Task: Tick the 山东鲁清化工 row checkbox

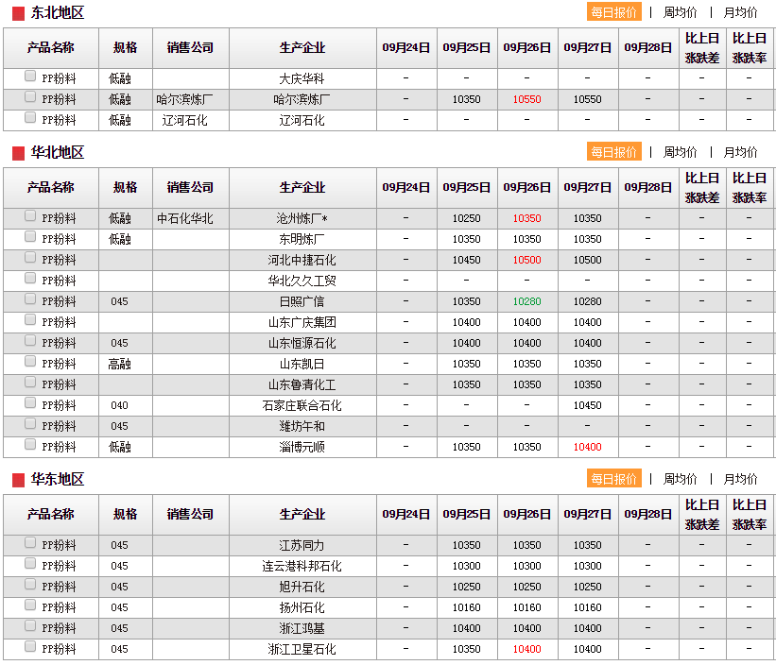Action: 30,382
